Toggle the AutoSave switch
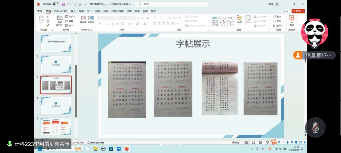The height and width of the screenshot is (153, 341). point(56,4)
